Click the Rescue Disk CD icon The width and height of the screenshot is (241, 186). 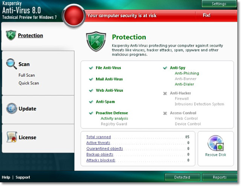click(x=215, y=143)
